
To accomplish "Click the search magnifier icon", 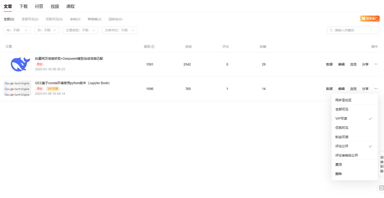I will pyautogui.click(x=331, y=30).
